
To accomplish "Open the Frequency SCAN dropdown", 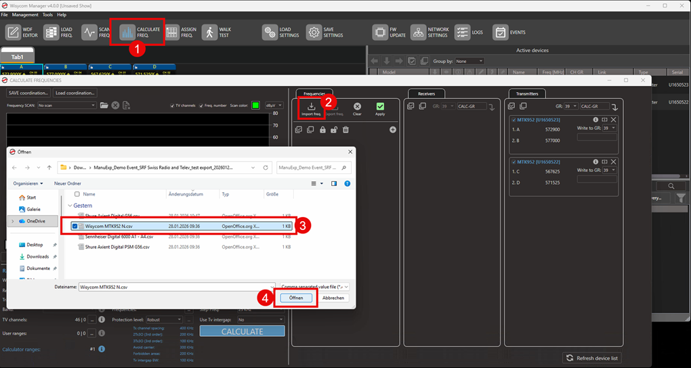I will click(66, 106).
